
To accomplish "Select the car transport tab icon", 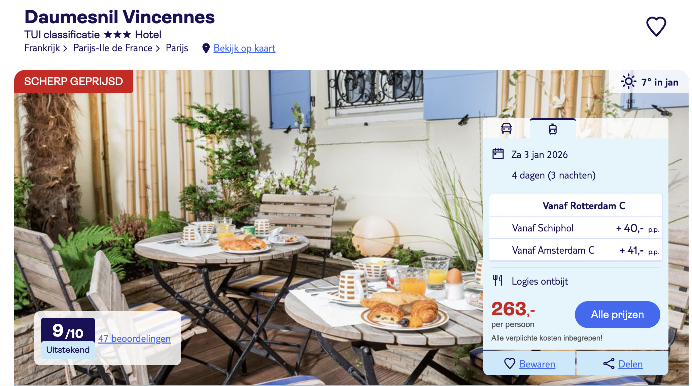I will [x=506, y=128].
